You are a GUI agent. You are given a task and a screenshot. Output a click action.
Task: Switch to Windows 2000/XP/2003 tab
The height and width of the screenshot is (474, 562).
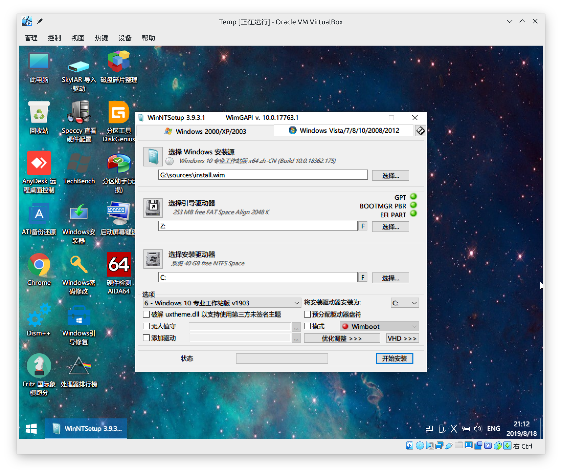pyautogui.click(x=205, y=131)
